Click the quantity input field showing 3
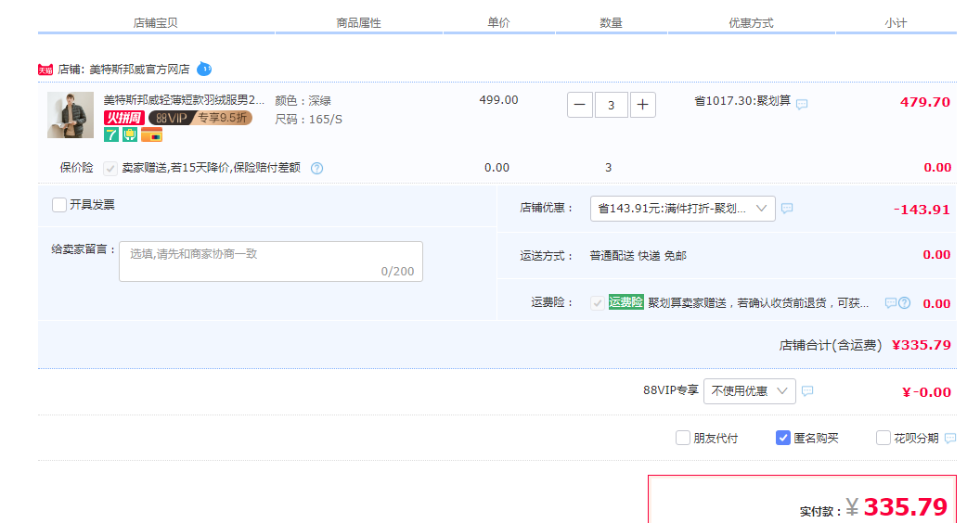The width and height of the screenshot is (980, 523). tap(612, 105)
